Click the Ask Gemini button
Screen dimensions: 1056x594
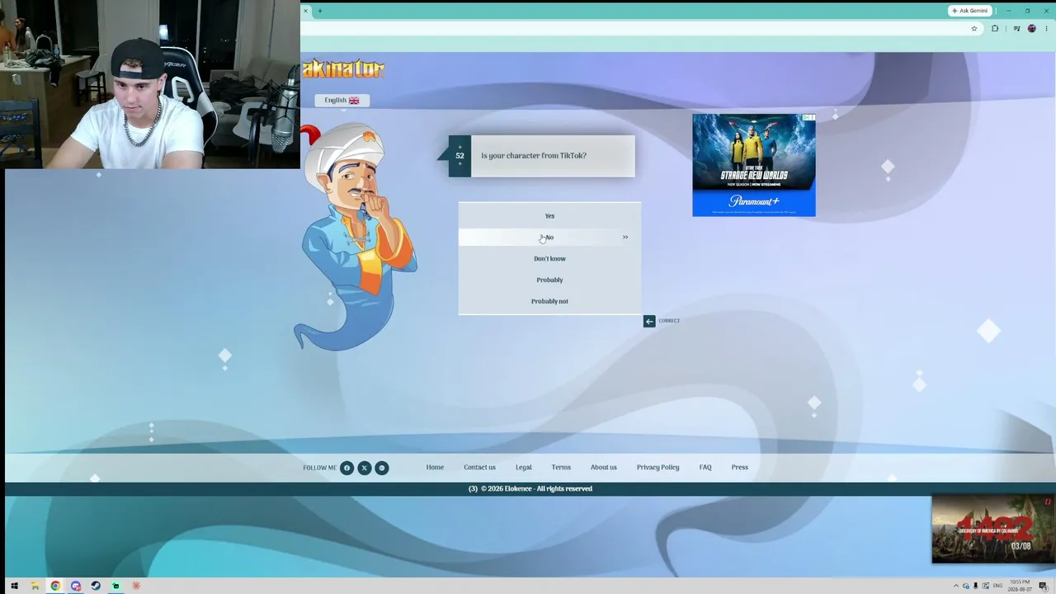click(x=969, y=11)
